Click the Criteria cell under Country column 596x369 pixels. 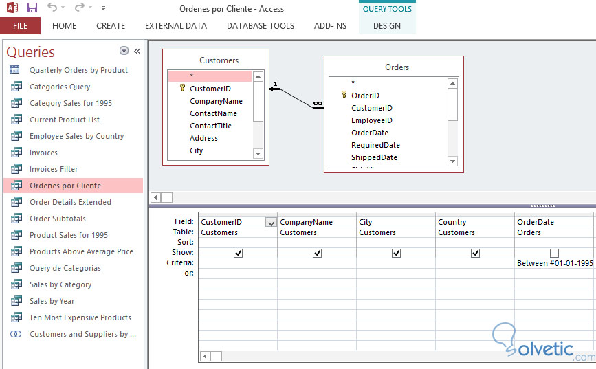click(475, 263)
